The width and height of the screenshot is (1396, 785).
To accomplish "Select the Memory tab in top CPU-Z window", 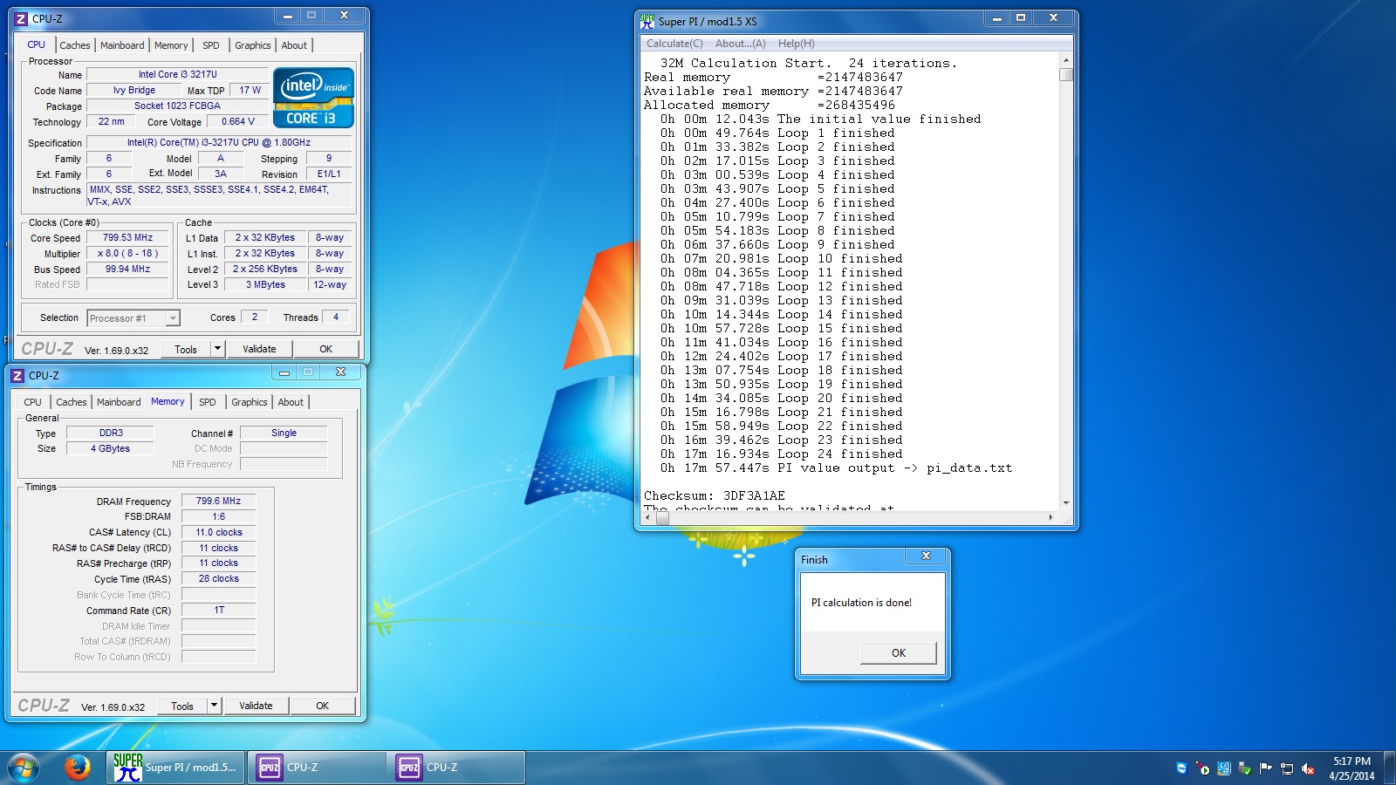I will [171, 45].
